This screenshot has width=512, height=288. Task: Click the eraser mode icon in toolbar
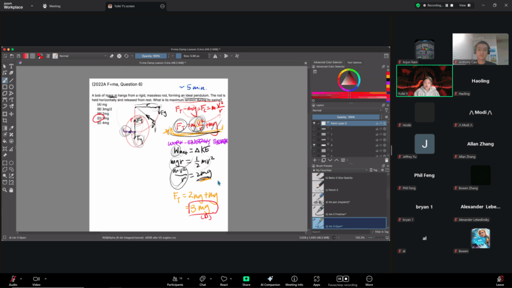pyautogui.click(x=111, y=55)
